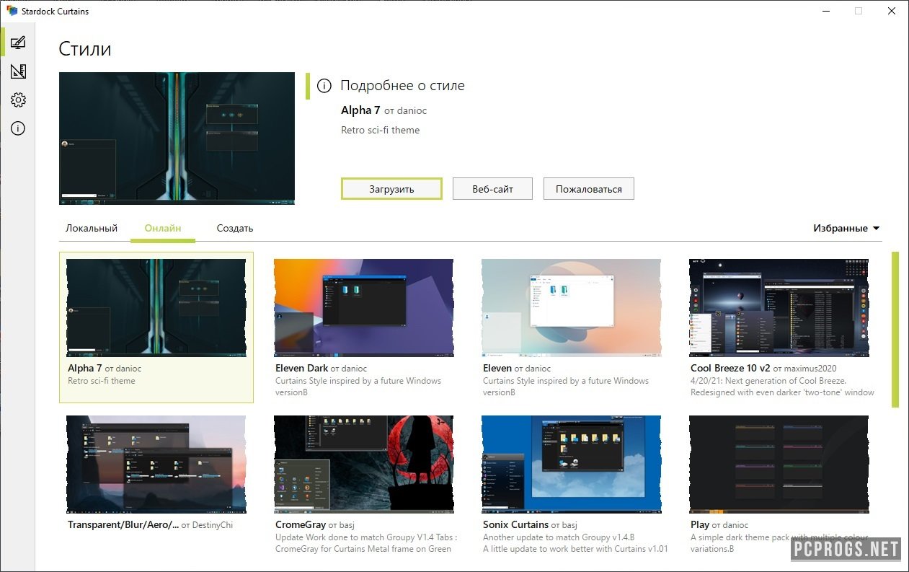The height and width of the screenshot is (572, 909).
Task: Expand the Избранные dropdown filter
Action: (846, 228)
